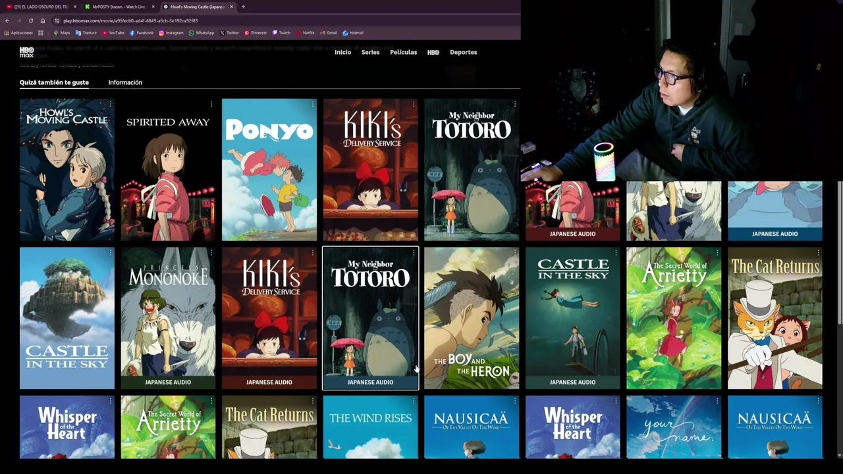The image size is (843, 474).
Task: Open Howl's Moving Castle poster
Action: (67, 170)
